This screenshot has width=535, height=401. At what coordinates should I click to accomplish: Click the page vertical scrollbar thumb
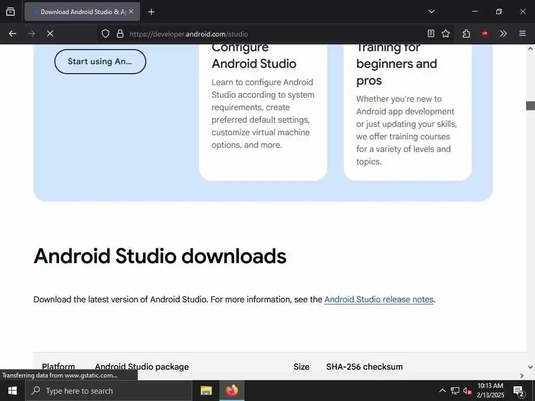click(530, 105)
